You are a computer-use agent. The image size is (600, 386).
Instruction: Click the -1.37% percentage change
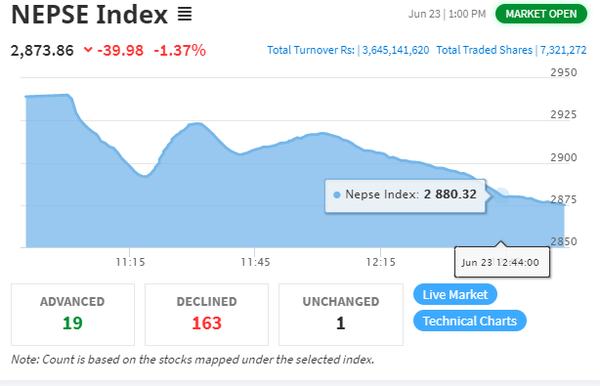coord(180,50)
